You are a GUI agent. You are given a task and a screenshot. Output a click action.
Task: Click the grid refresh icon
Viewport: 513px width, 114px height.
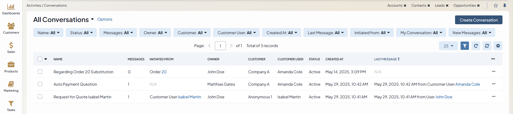[x=476, y=46]
